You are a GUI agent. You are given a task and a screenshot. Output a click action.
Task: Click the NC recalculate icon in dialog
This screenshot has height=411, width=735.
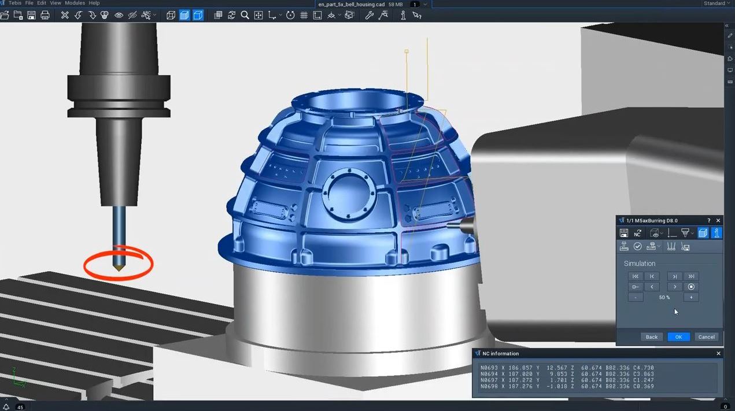pos(637,233)
